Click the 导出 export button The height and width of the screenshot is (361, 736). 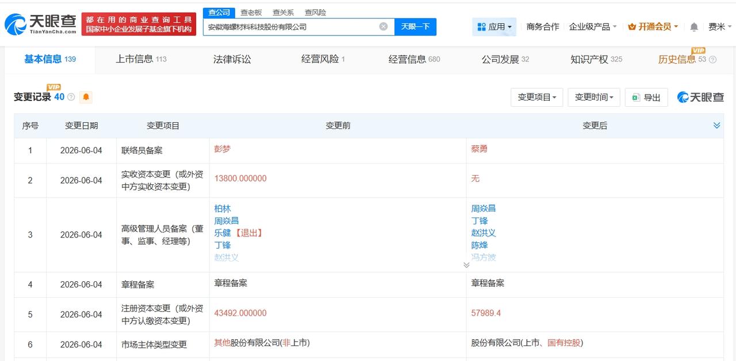coord(646,97)
